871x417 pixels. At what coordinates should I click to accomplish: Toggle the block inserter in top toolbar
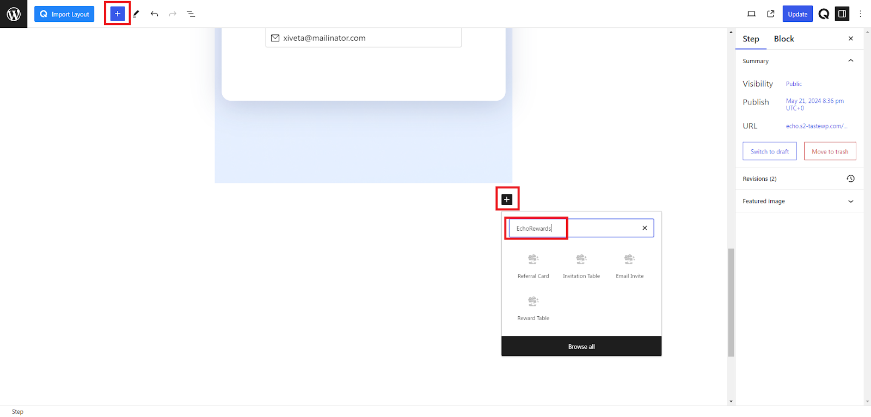(x=118, y=14)
